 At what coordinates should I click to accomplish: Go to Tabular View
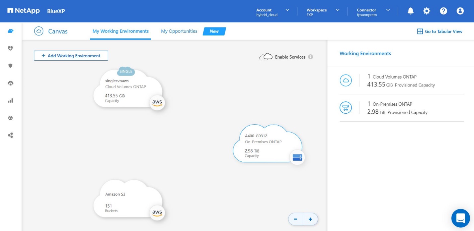439,31
